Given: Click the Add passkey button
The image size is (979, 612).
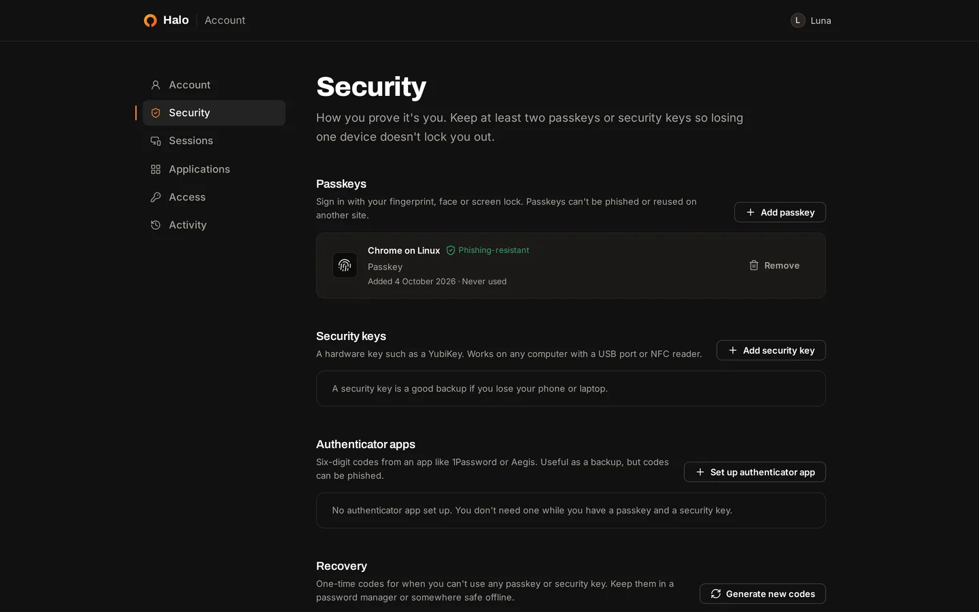Looking at the screenshot, I should 780,212.
